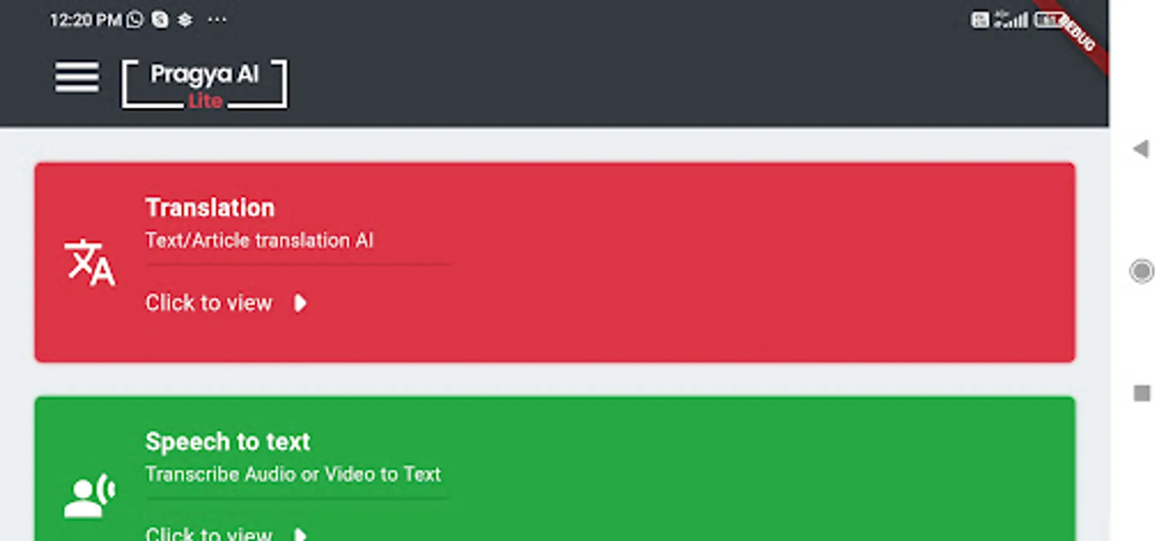Viewport: 1175px width, 541px height.
Task: Select the red Translation card
Action: tap(554, 260)
